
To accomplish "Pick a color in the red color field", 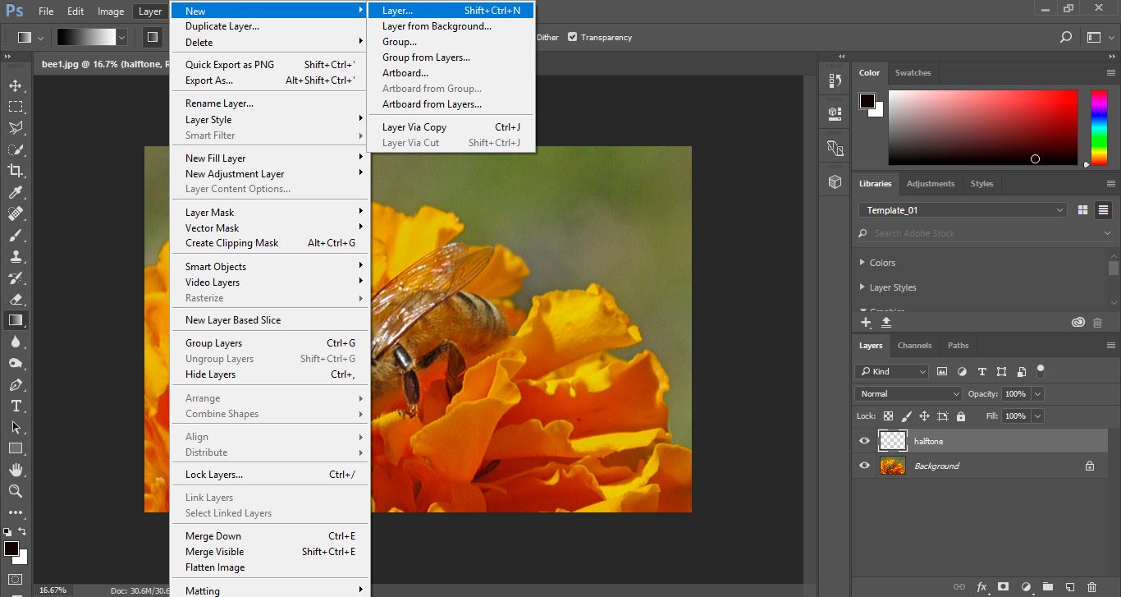I will (x=982, y=127).
